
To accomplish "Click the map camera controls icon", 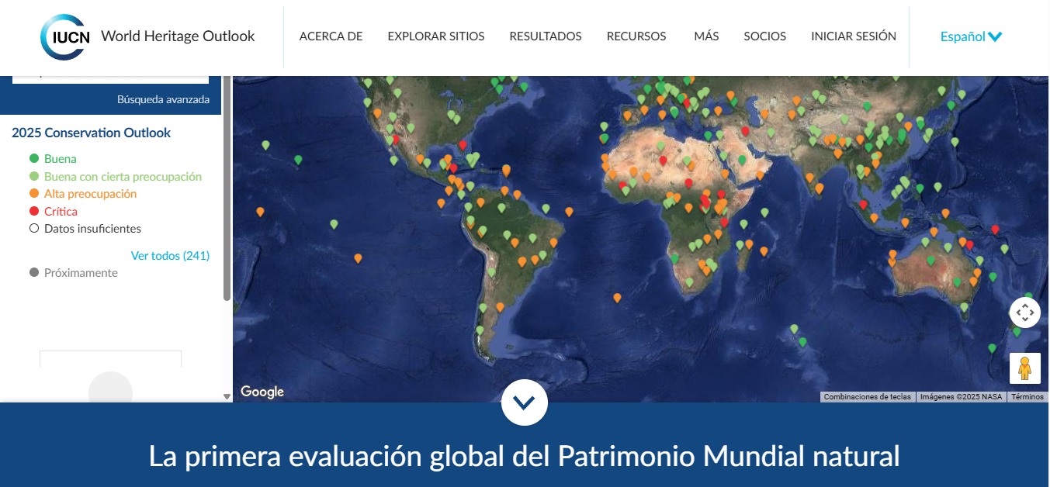I will click(x=1024, y=313).
